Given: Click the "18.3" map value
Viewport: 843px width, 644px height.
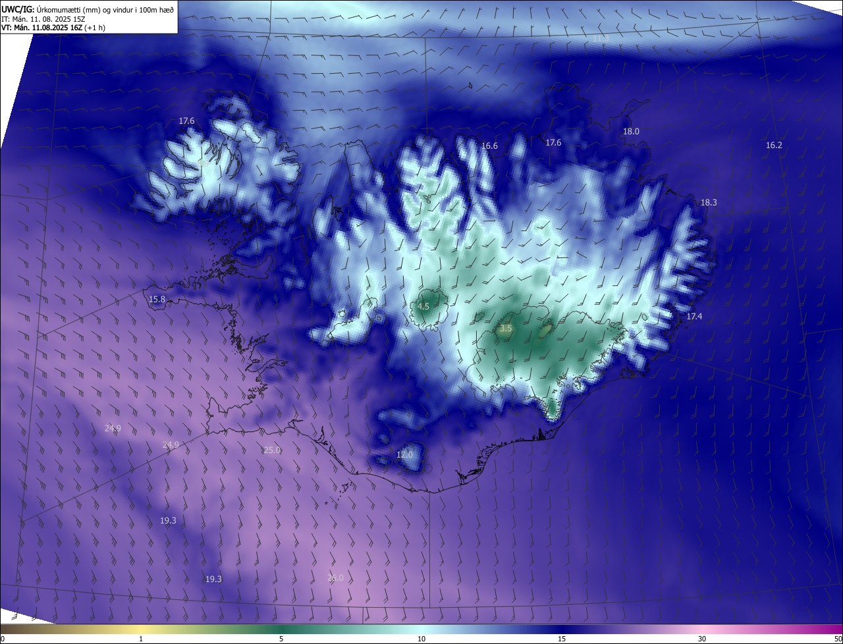Looking at the screenshot, I should [x=709, y=203].
